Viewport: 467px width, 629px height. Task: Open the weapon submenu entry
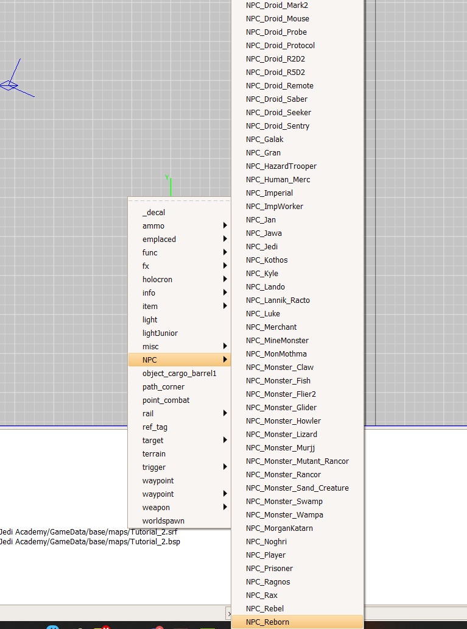pyautogui.click(x=179, y=508)
